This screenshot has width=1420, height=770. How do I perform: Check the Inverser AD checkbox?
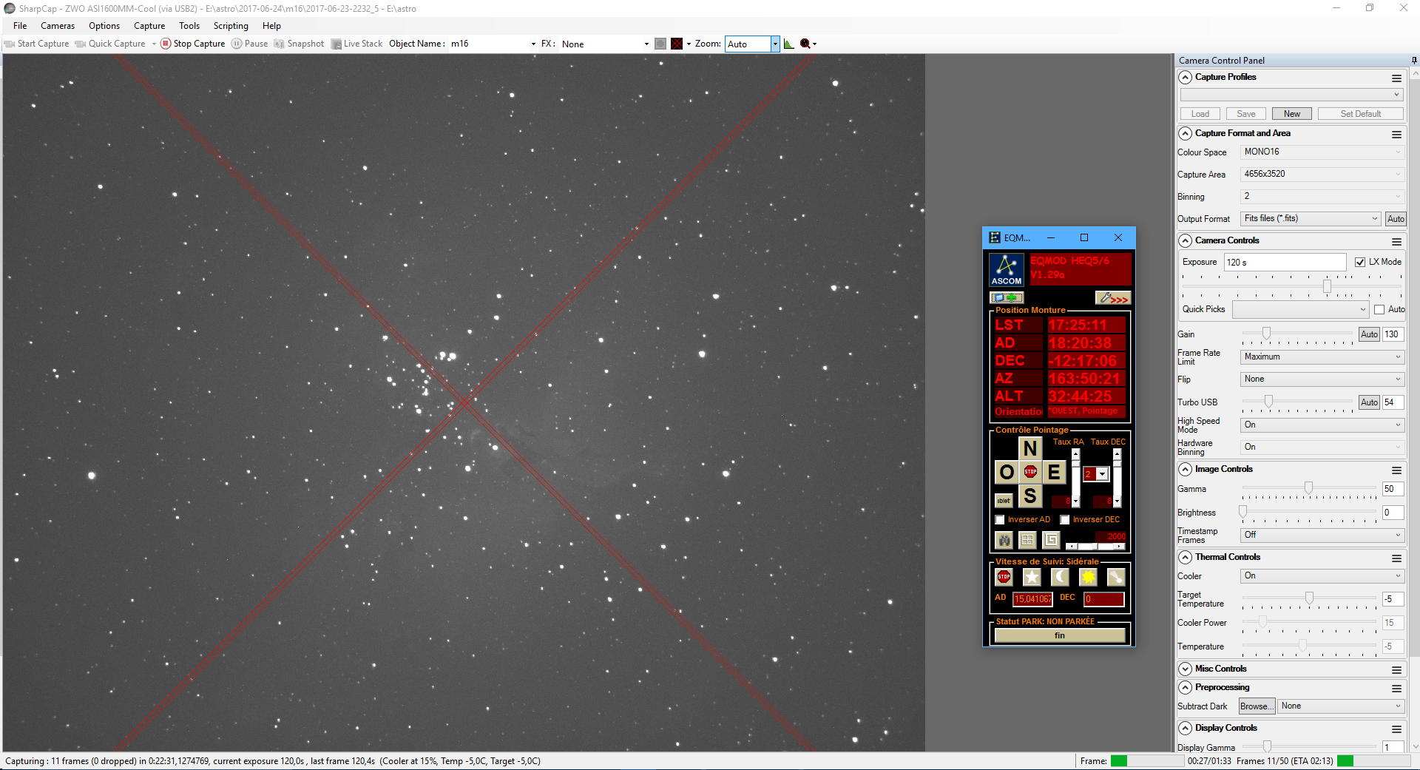[x=1000, y=520]
